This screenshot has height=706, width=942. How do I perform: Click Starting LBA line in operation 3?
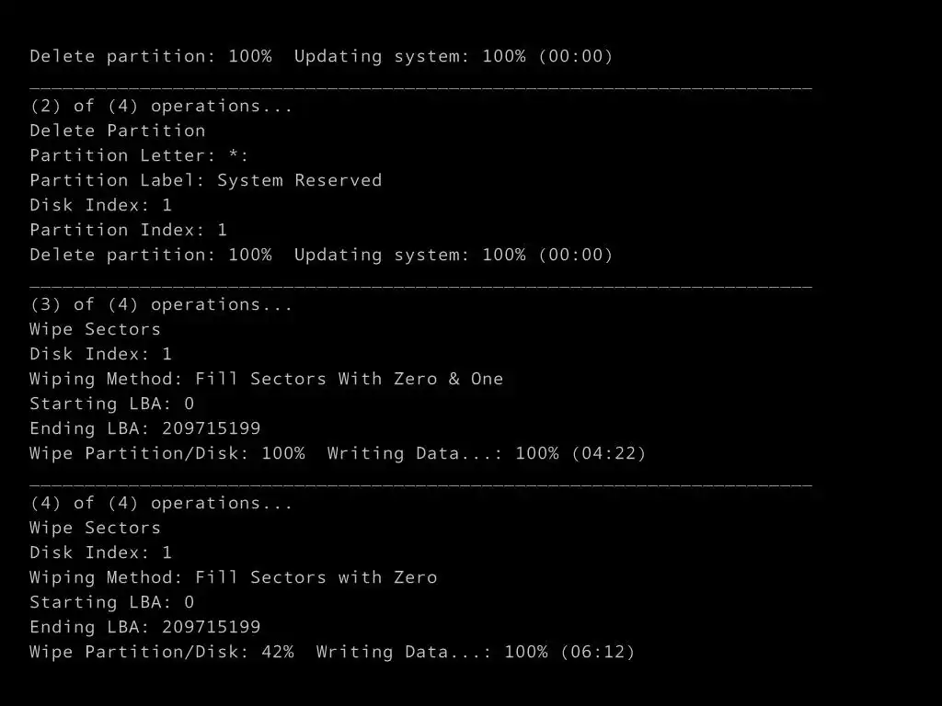click(x=111, y=404)
